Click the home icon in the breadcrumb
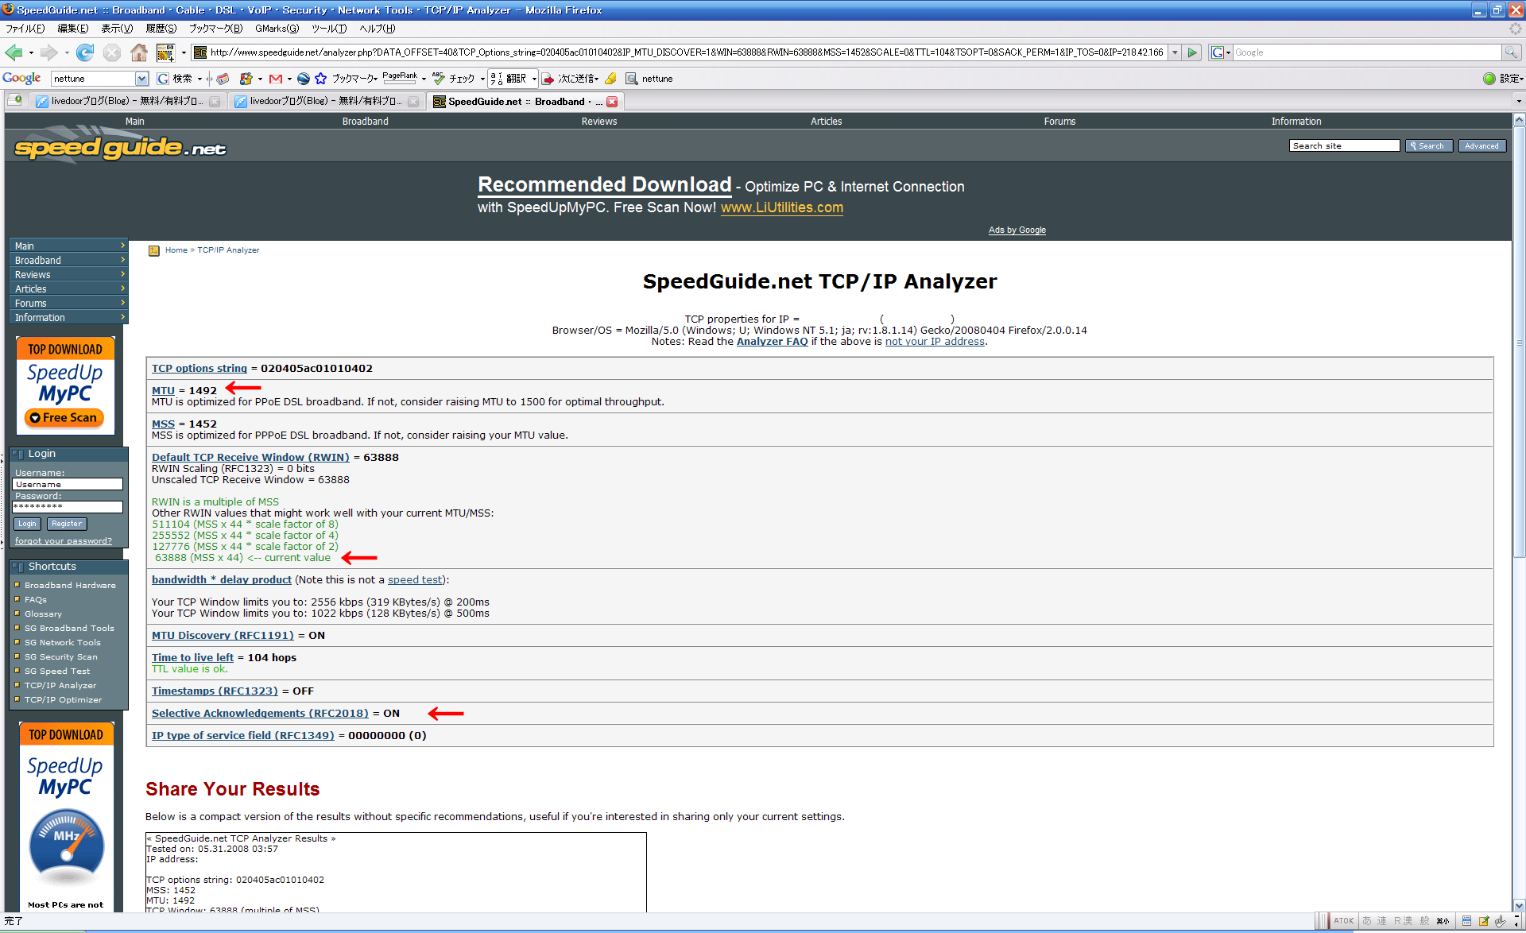The height and width of the screenshot is (933, 1526). coord(154,251)
